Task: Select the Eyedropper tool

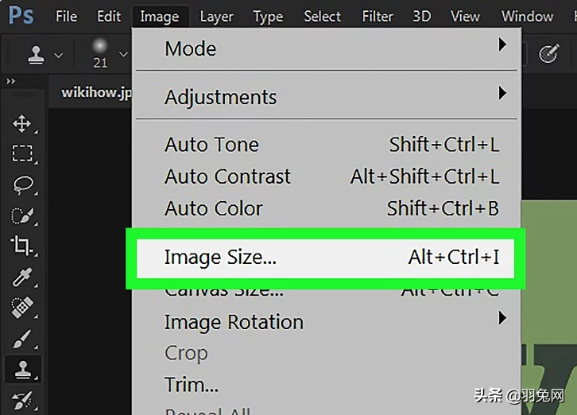Action: tap(21, 277)
